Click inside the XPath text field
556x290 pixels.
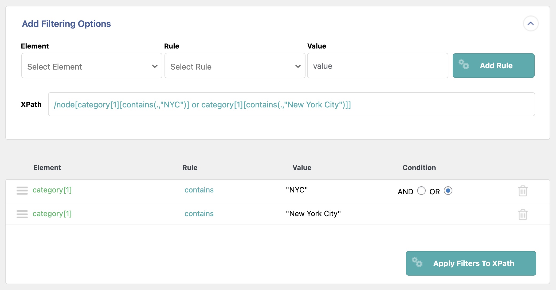coord(291,104)
